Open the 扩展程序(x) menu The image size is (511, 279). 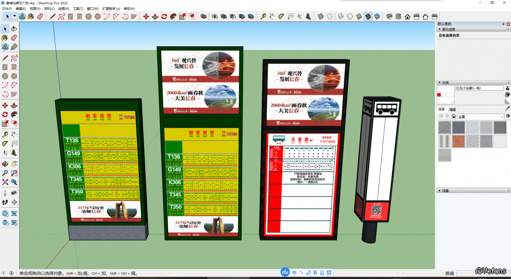tap(111, 8)
